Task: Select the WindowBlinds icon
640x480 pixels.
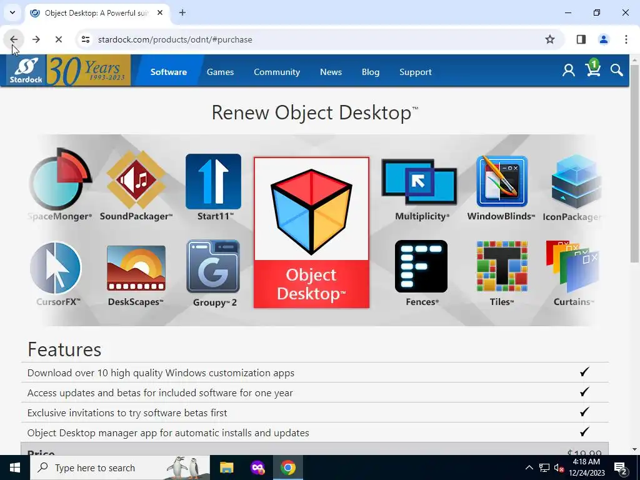Action: (x=502, y=181)
